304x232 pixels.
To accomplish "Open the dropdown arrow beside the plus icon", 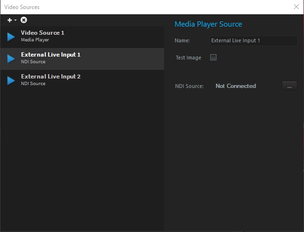I will click(15, 20).
